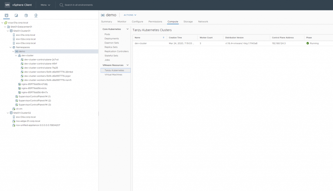Open the Network tab
This screenshot has width=333, height=191.
203,22
